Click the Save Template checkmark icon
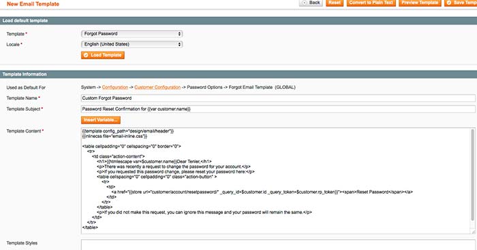Image resolution: width=477 pixels, height=250 pixels. (448, 3)
